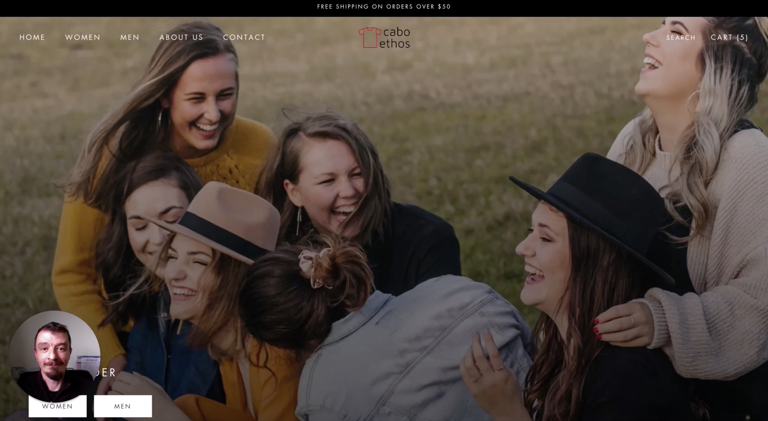This screenshot has height=421, width=768.
Task: Open Men in the top navigation
Action: (x=130, y=37)
